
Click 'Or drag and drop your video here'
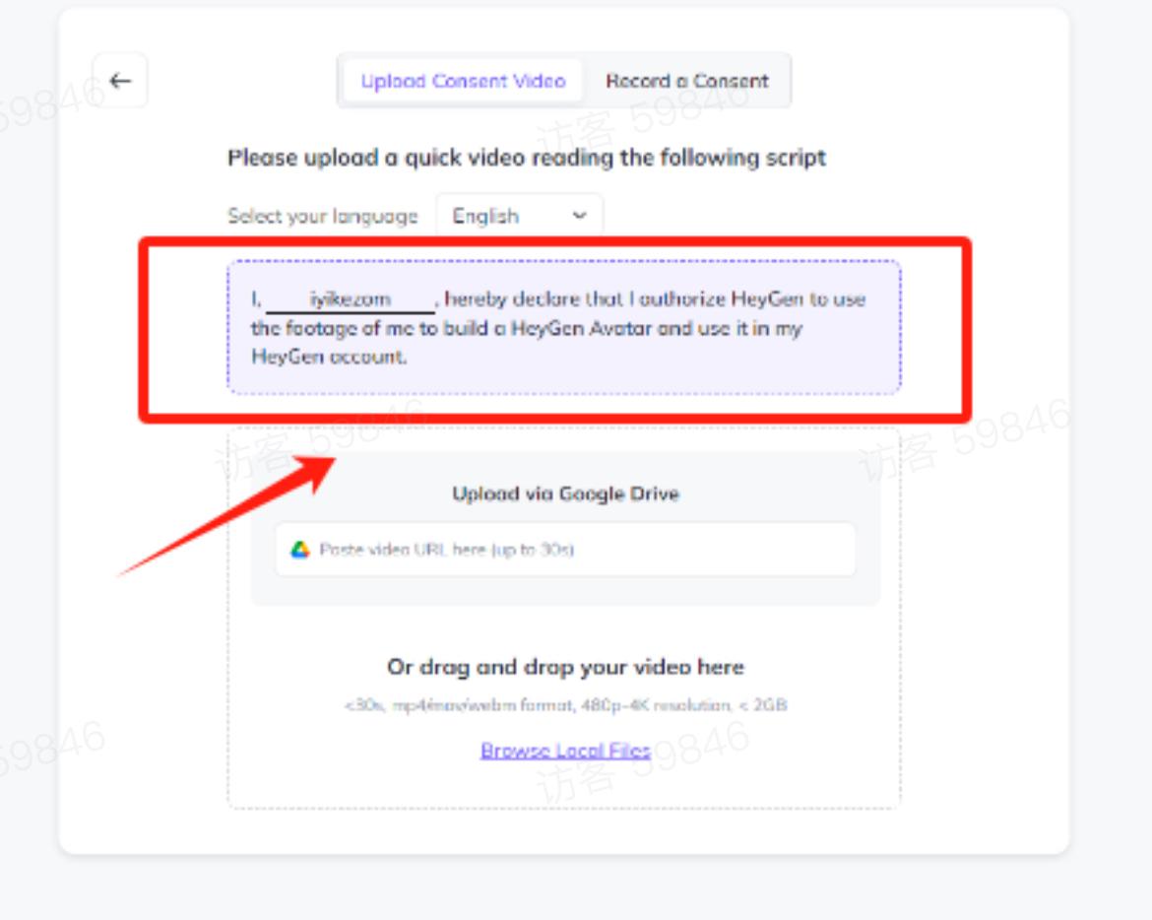(x=565, y=667)
